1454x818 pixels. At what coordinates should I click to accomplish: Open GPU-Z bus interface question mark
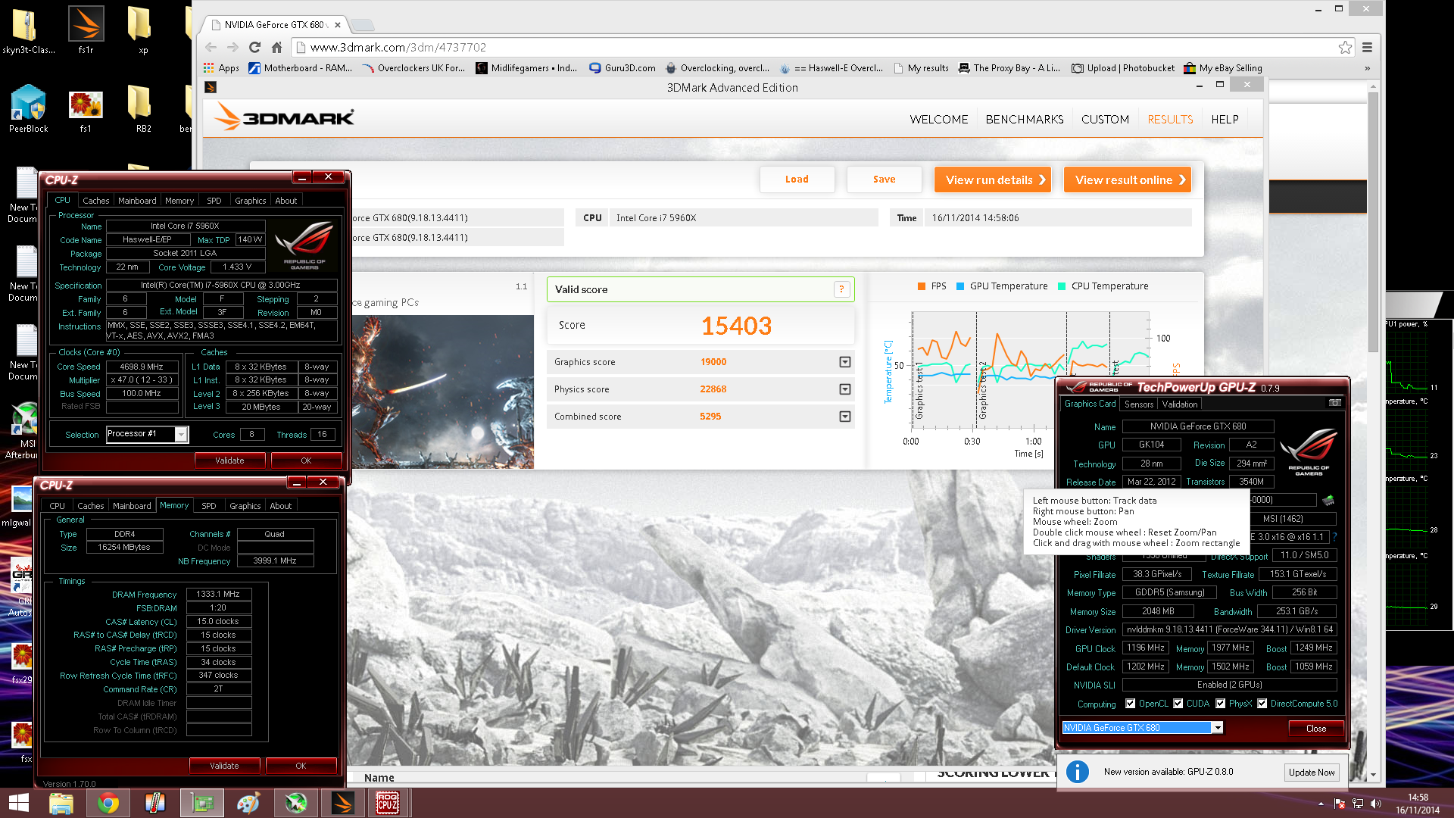coord(1334,537)
